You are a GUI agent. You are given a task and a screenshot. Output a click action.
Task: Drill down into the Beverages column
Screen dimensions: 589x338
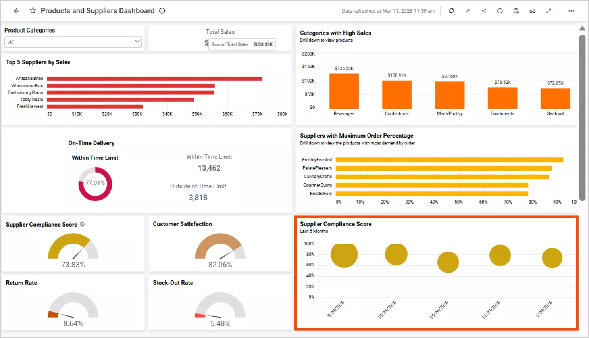(x=344, y=91)
